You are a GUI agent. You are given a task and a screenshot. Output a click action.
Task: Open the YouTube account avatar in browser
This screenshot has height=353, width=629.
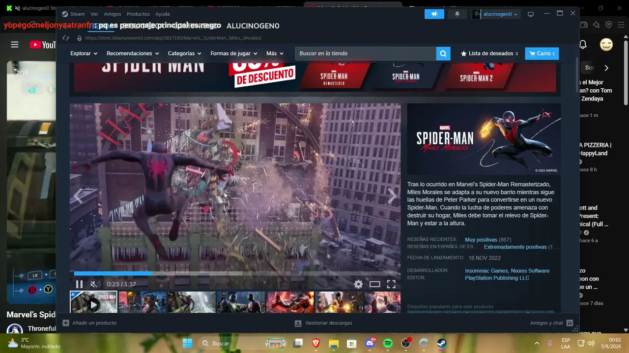point(606,45)
